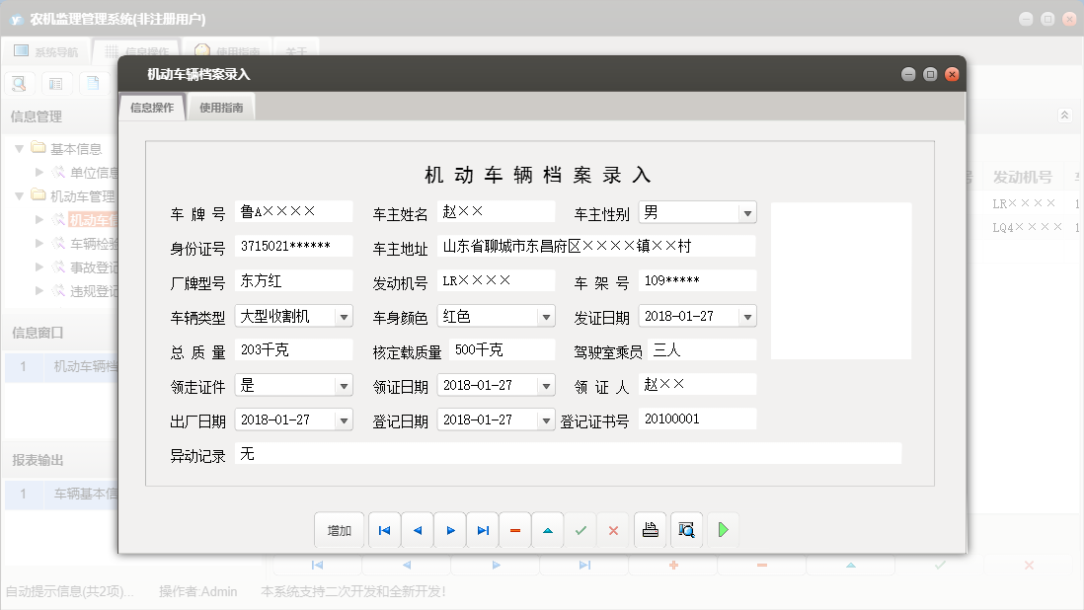The image size is (1084, 610).
Task: Expand the 车辆类型 combo box
Action: tap(344, 317)
